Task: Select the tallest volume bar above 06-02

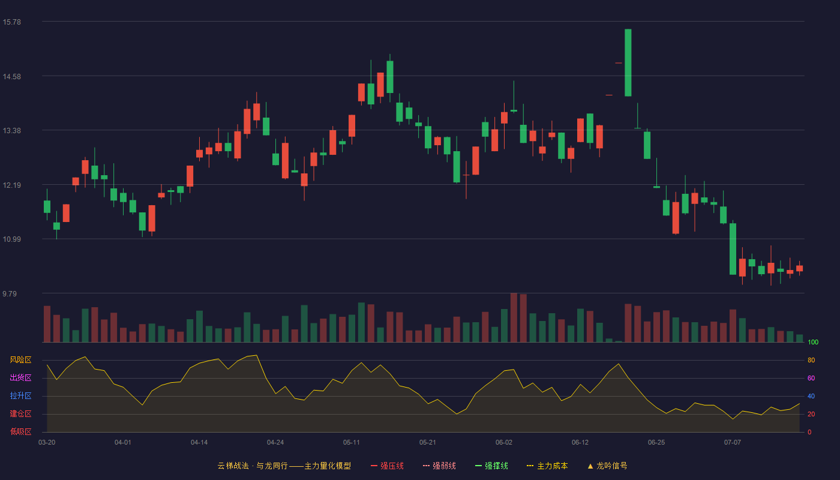Action: [x=514, y=317]
